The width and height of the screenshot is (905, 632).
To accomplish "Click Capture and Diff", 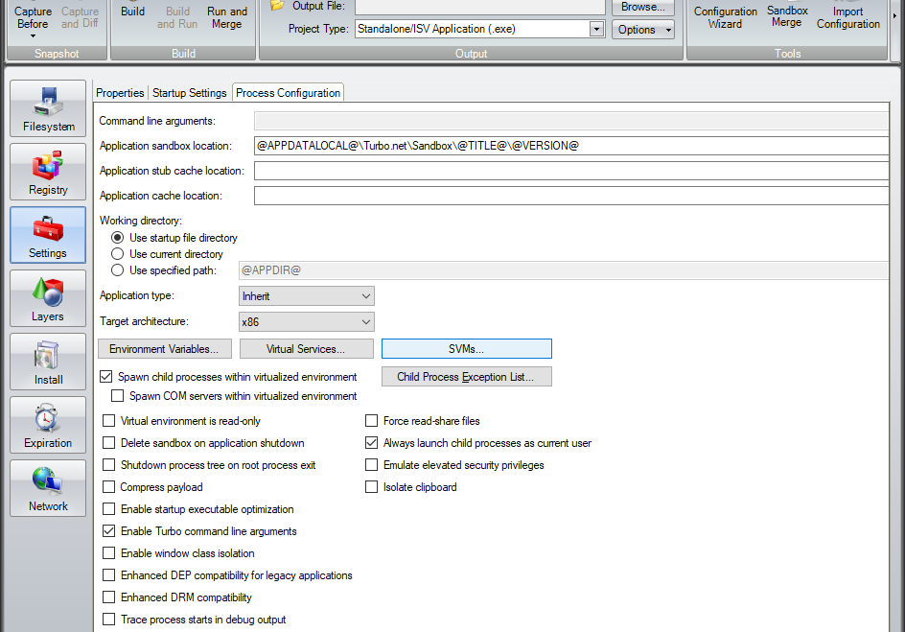I will click(x=80, y=17).
